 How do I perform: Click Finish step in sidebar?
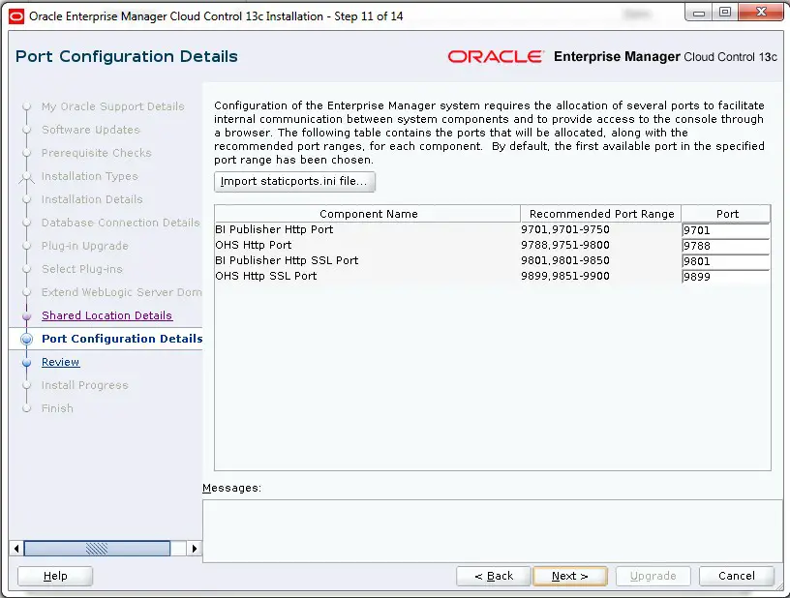pos(57,408)
